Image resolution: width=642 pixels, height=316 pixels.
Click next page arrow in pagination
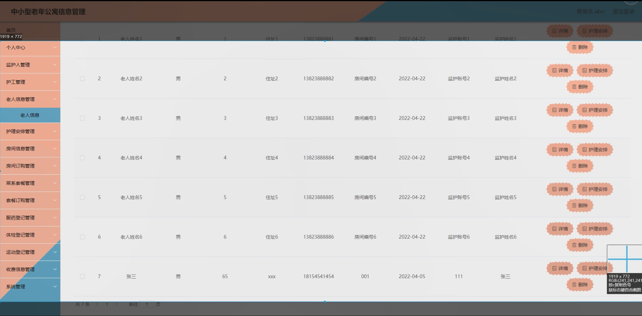point(117,304)
